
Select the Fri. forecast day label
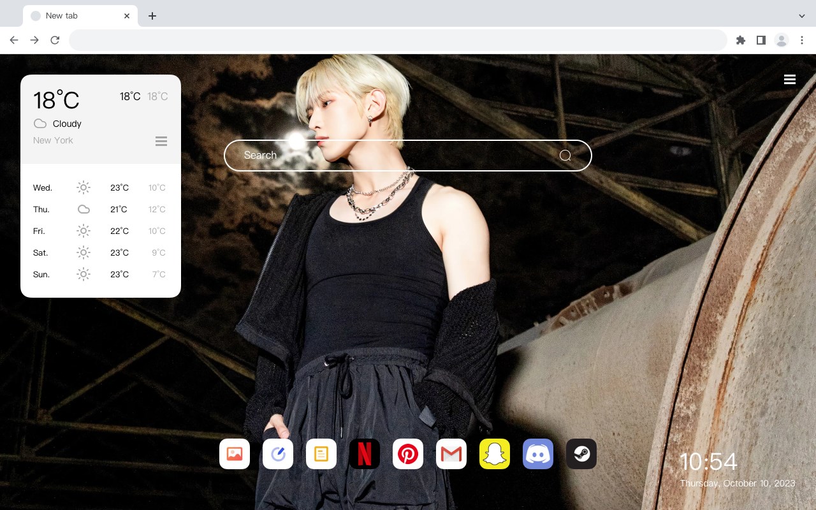point(39,231)
